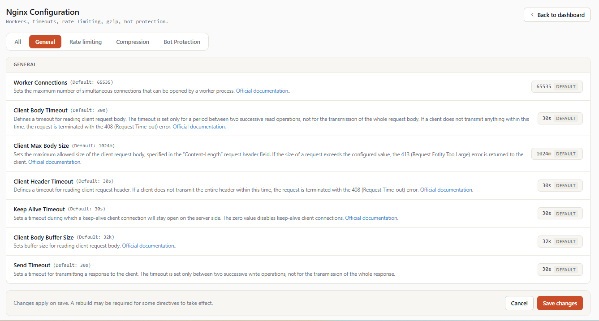Open Keep Alive Timeout Official documentation link
The image size is (599, 321).
371,218
